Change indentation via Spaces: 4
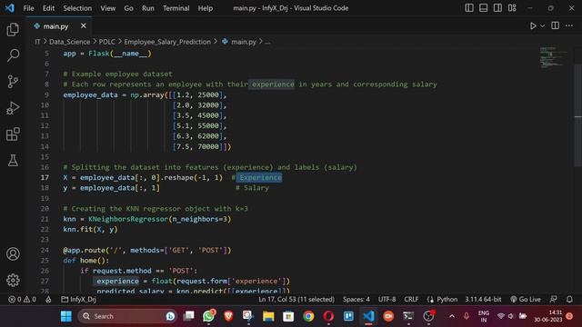The width and height of the screenshot is (582, 327). [356, 299]
